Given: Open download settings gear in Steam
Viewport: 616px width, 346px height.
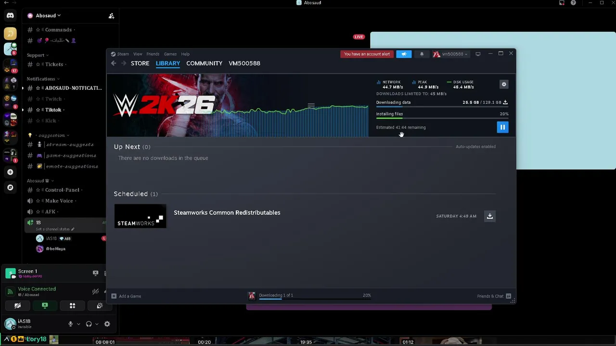Looking at the screenshot, I should tap(504, 84).
